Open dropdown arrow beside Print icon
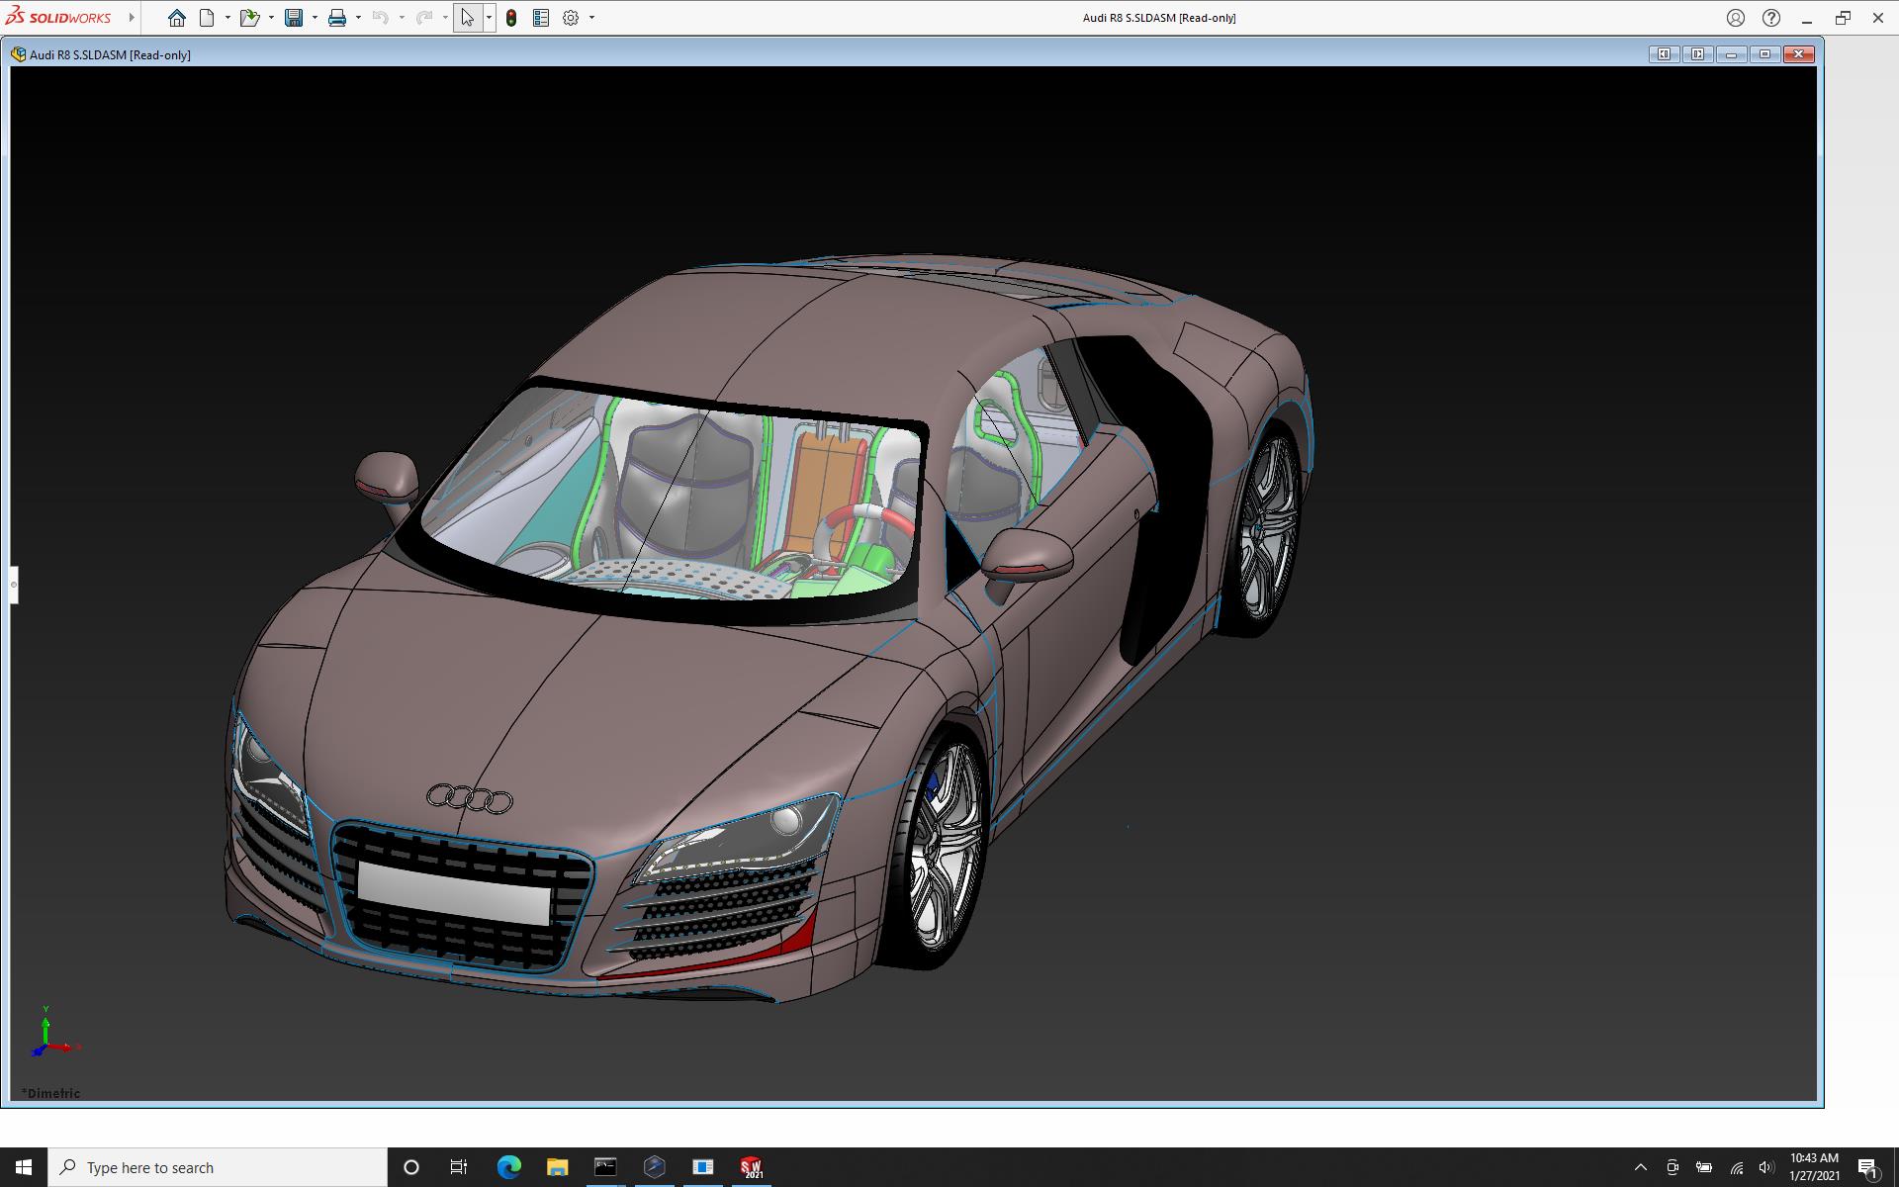 tap(358, 18)
